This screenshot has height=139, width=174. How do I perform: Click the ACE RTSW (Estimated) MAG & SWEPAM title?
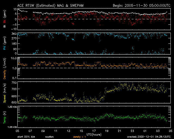(50, 5)
